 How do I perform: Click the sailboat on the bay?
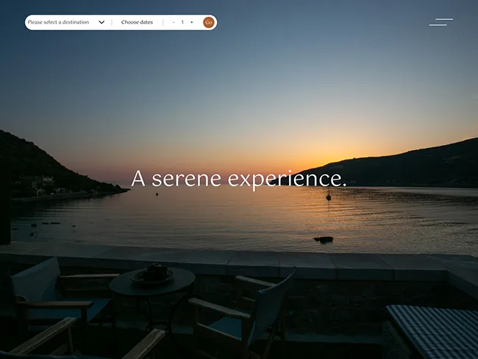point(328,195)
